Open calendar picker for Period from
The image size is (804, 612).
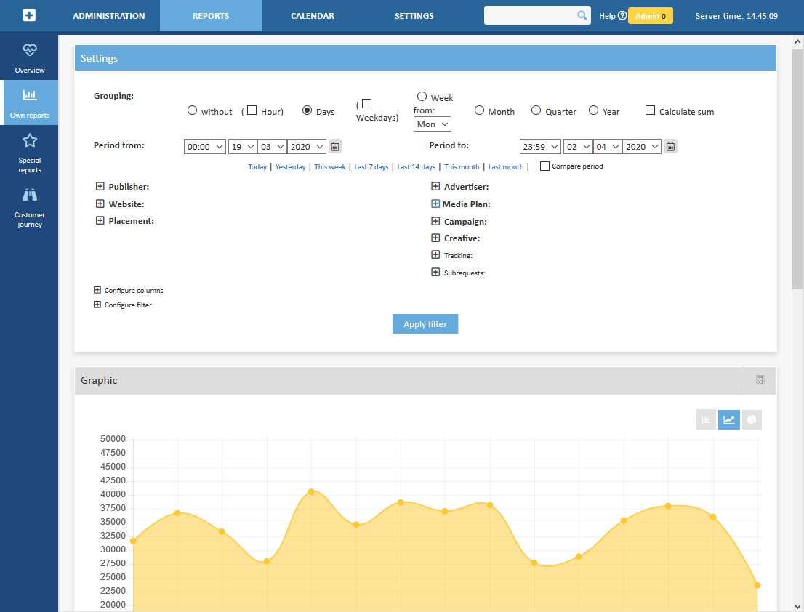pyautogui.click(x=335, y=147)
